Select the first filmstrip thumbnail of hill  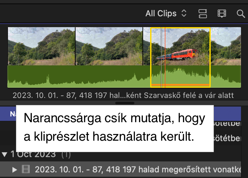coord(41,46)
